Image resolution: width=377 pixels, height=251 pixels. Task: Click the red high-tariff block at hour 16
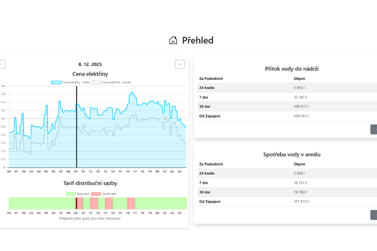pyautogui.click(x=131, y=203)
